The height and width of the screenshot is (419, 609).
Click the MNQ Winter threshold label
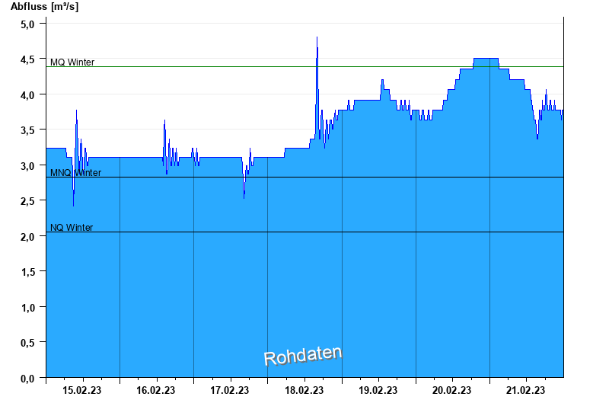(x=75, y=173)
